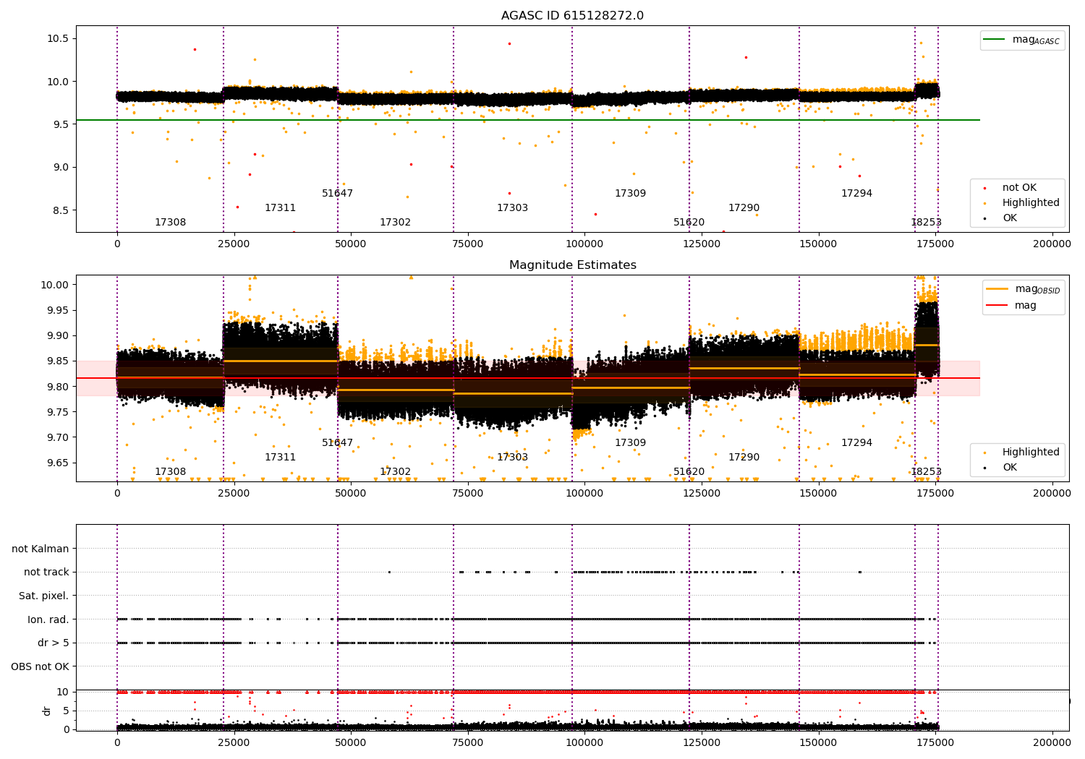Click 'OK' in Magnitude Estimates lower legend

[x=1009, y=468]
